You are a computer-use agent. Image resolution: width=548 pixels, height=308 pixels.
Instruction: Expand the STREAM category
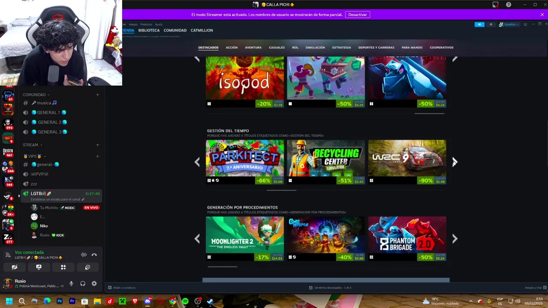click(x=32, y=145)
